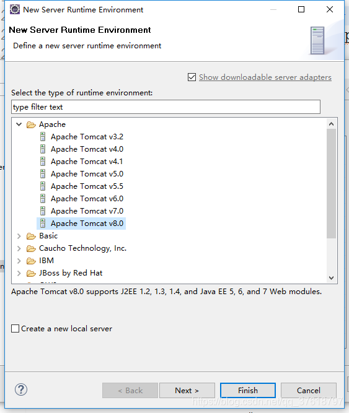This screenshot has width=349, height=413.
Task: Click the Apache Tomcat v4.1 server icon
Action: [43, 162]
